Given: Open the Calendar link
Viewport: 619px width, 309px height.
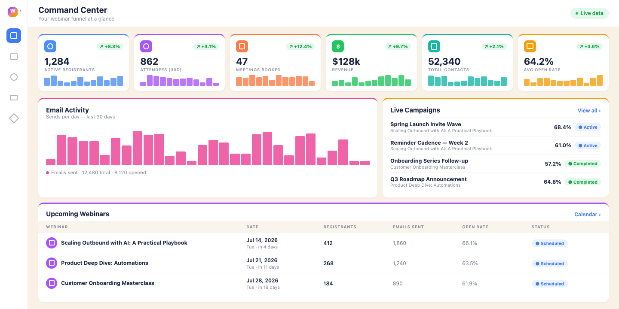Looking at the screenshot, I should [x=588, y=215].
